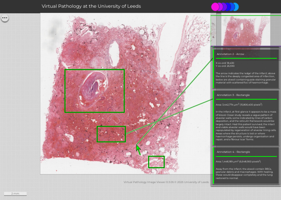The height and width of the screenshot is (200, 281).
Task: Click the X and Y co-ordinates in Annotation 2
Action: point(225,64)
